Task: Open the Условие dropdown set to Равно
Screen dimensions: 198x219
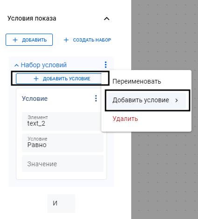Action: (63, 143)
